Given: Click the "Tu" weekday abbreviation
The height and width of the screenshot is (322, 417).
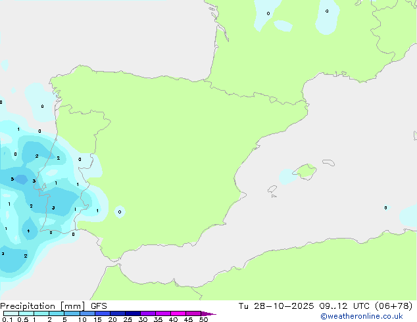Looking at the screenshot, I should click(x=243, y=306).
